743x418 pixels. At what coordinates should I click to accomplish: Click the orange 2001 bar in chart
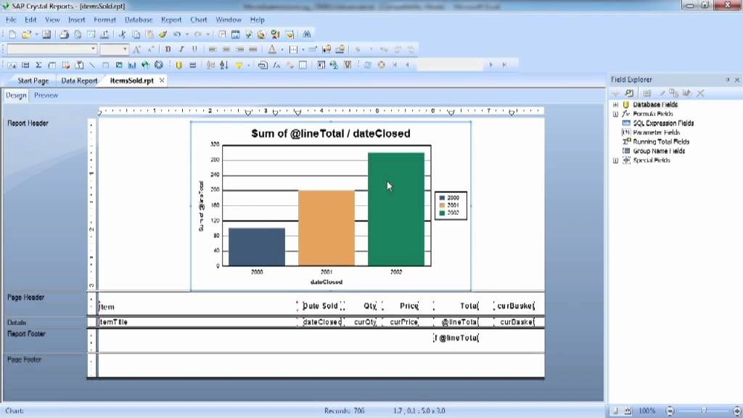pyautogui.click(x=327, y=228)
